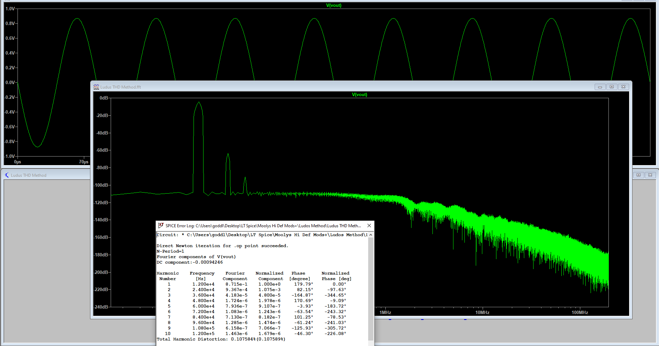
Task: Click the Total Harmonic Distortion 0.107584% line
Action: coord(221,339)
